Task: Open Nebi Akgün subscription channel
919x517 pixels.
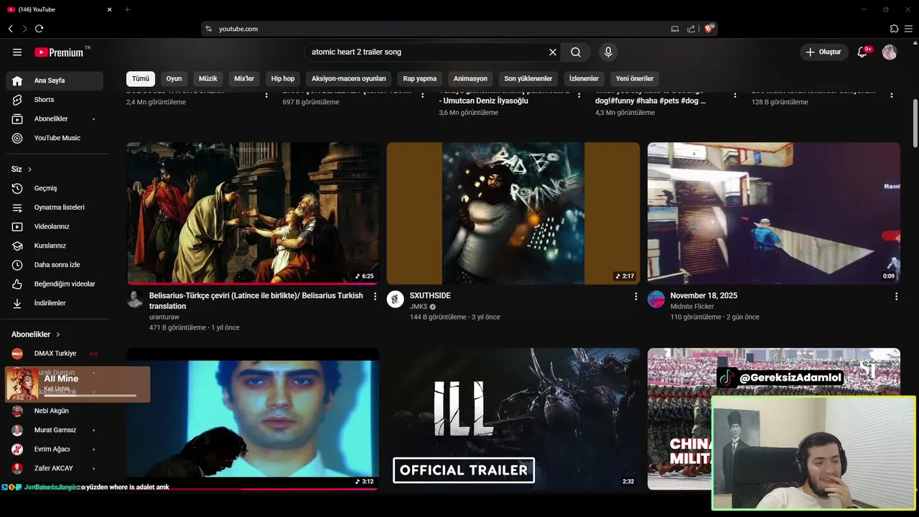Action: [x=55, y=411]
